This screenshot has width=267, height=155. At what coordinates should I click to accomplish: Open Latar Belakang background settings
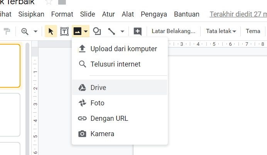[x=174, y=31]
